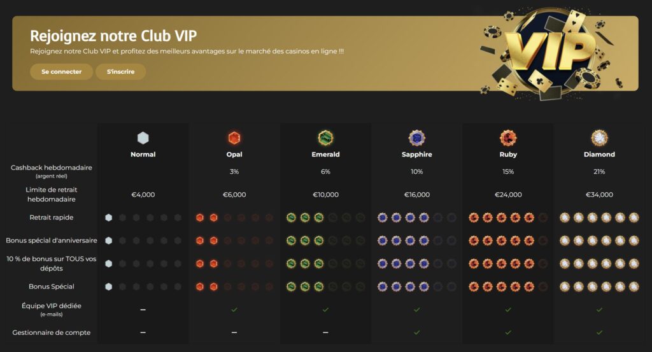The height and width of the screenshot is (352, 652).
Task: Select the red Opal gem icon
Action: (234, 138)
